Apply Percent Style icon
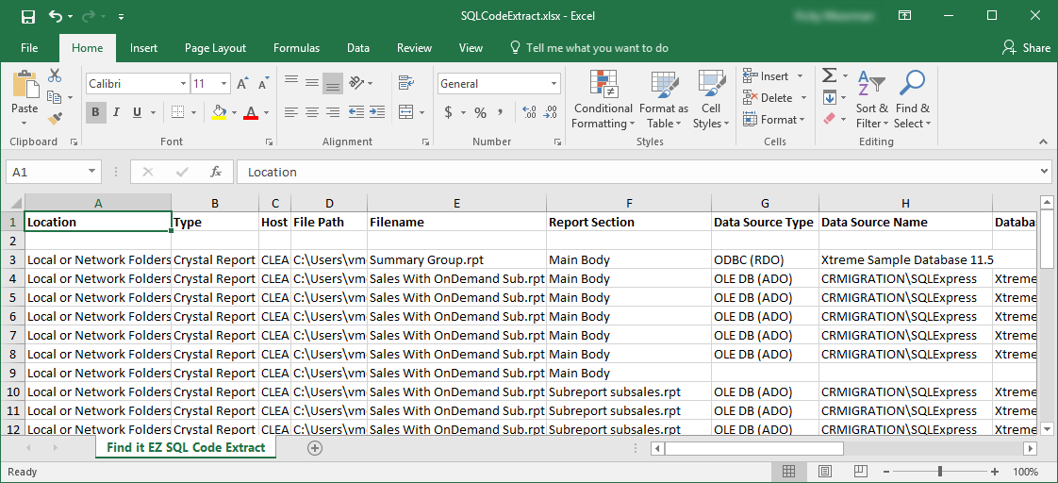Image resolution: width=1058 pixels, height=483 pixels. 480,112
